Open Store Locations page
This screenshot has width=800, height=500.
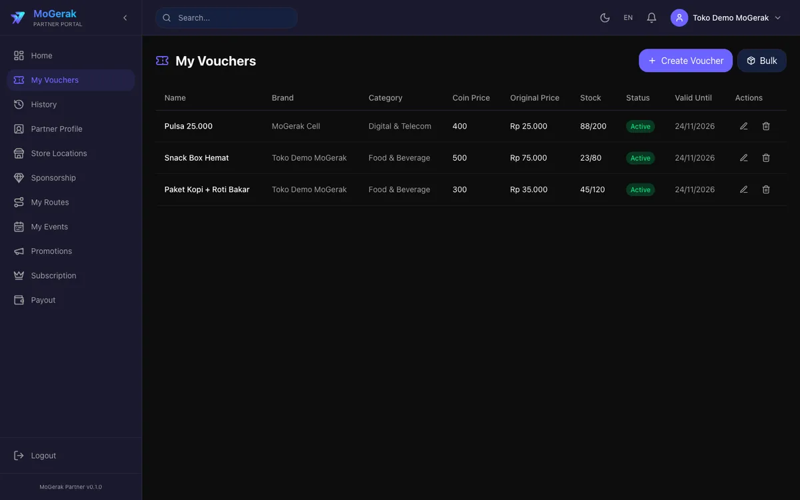click(x=71, y=153)
